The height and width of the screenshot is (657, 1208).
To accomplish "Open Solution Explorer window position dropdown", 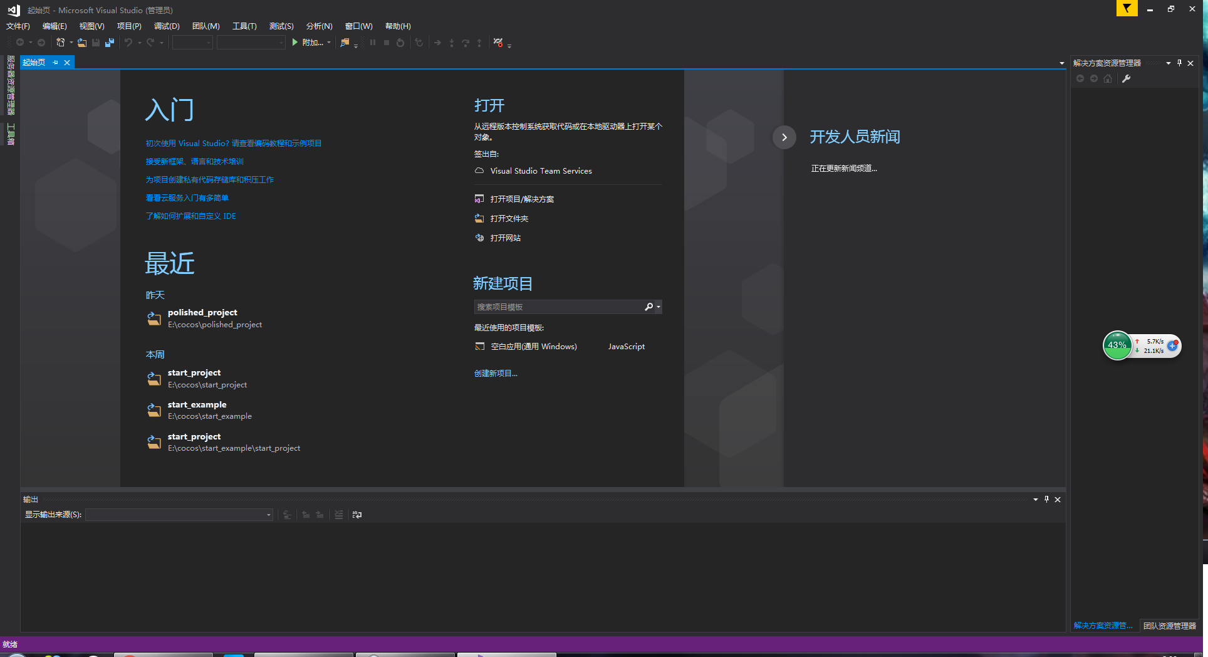I will [x=1169, y=63].
